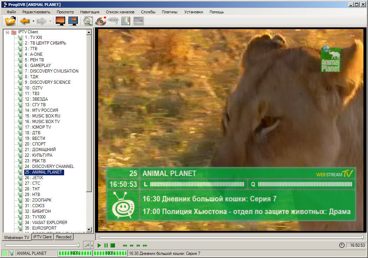The width and height of the screenshot is (368, 258).
Task: Open the Файл menu
Action: pyautogui.click(x=11, y=12)
